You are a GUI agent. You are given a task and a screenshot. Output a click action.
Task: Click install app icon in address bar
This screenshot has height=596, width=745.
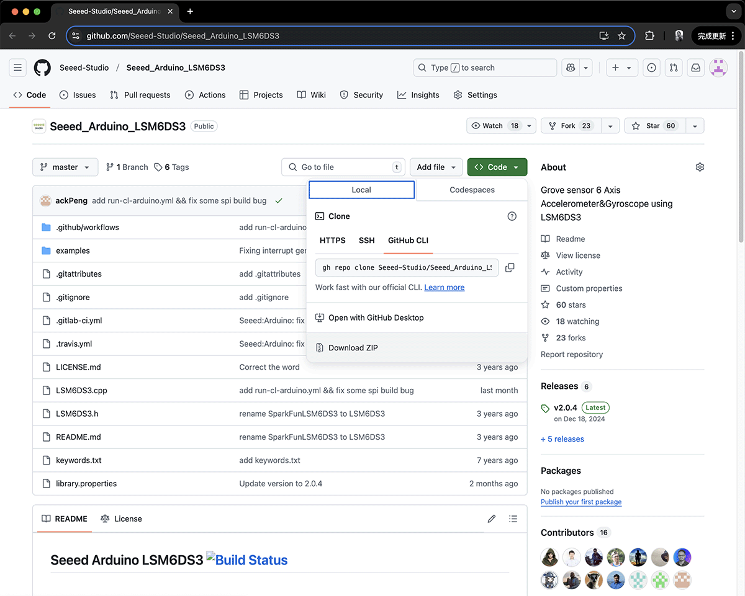coord(603,36)
